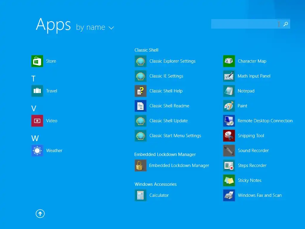Click the Classic IE Settings shell icon
The height and width of the screenshot is (229, 305).
(141, 76)
